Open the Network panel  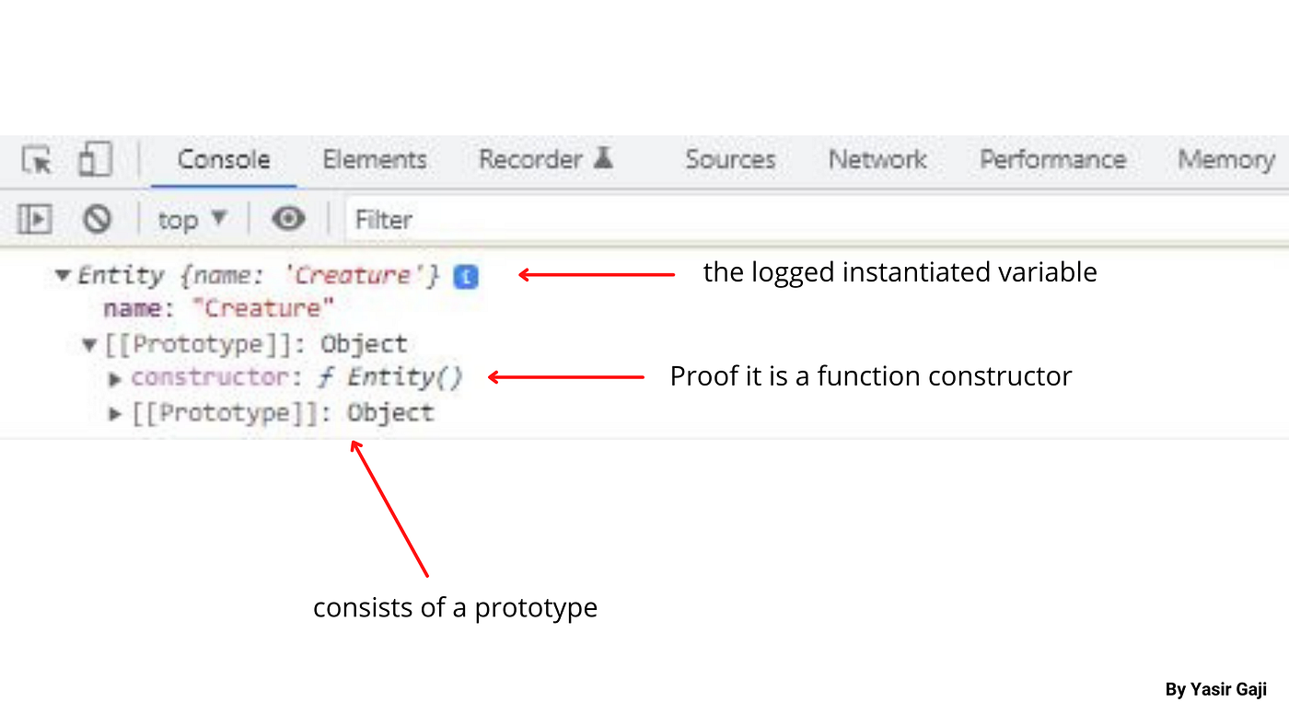(x=877, y=159)
